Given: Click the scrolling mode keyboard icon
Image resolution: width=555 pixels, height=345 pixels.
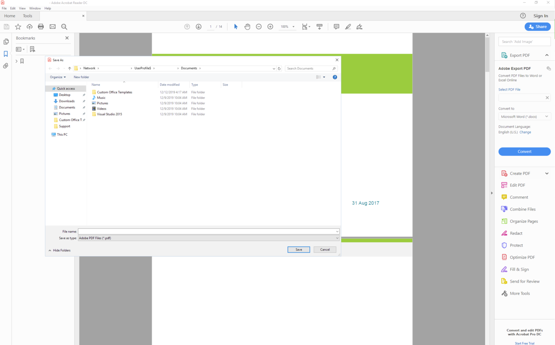Looking at the screenshot, I should (x=319, y=26).
